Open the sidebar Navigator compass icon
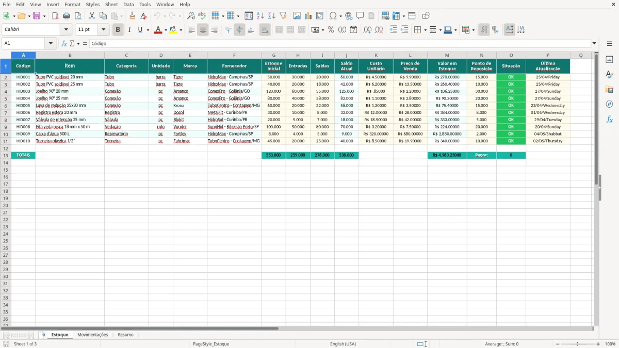619x348 pixels. 609,104
